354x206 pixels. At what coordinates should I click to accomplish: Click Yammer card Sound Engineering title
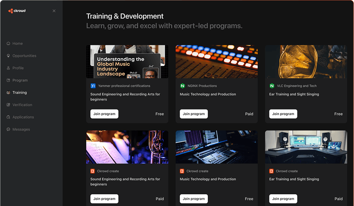pyautogui.click(x=125, y=97)
